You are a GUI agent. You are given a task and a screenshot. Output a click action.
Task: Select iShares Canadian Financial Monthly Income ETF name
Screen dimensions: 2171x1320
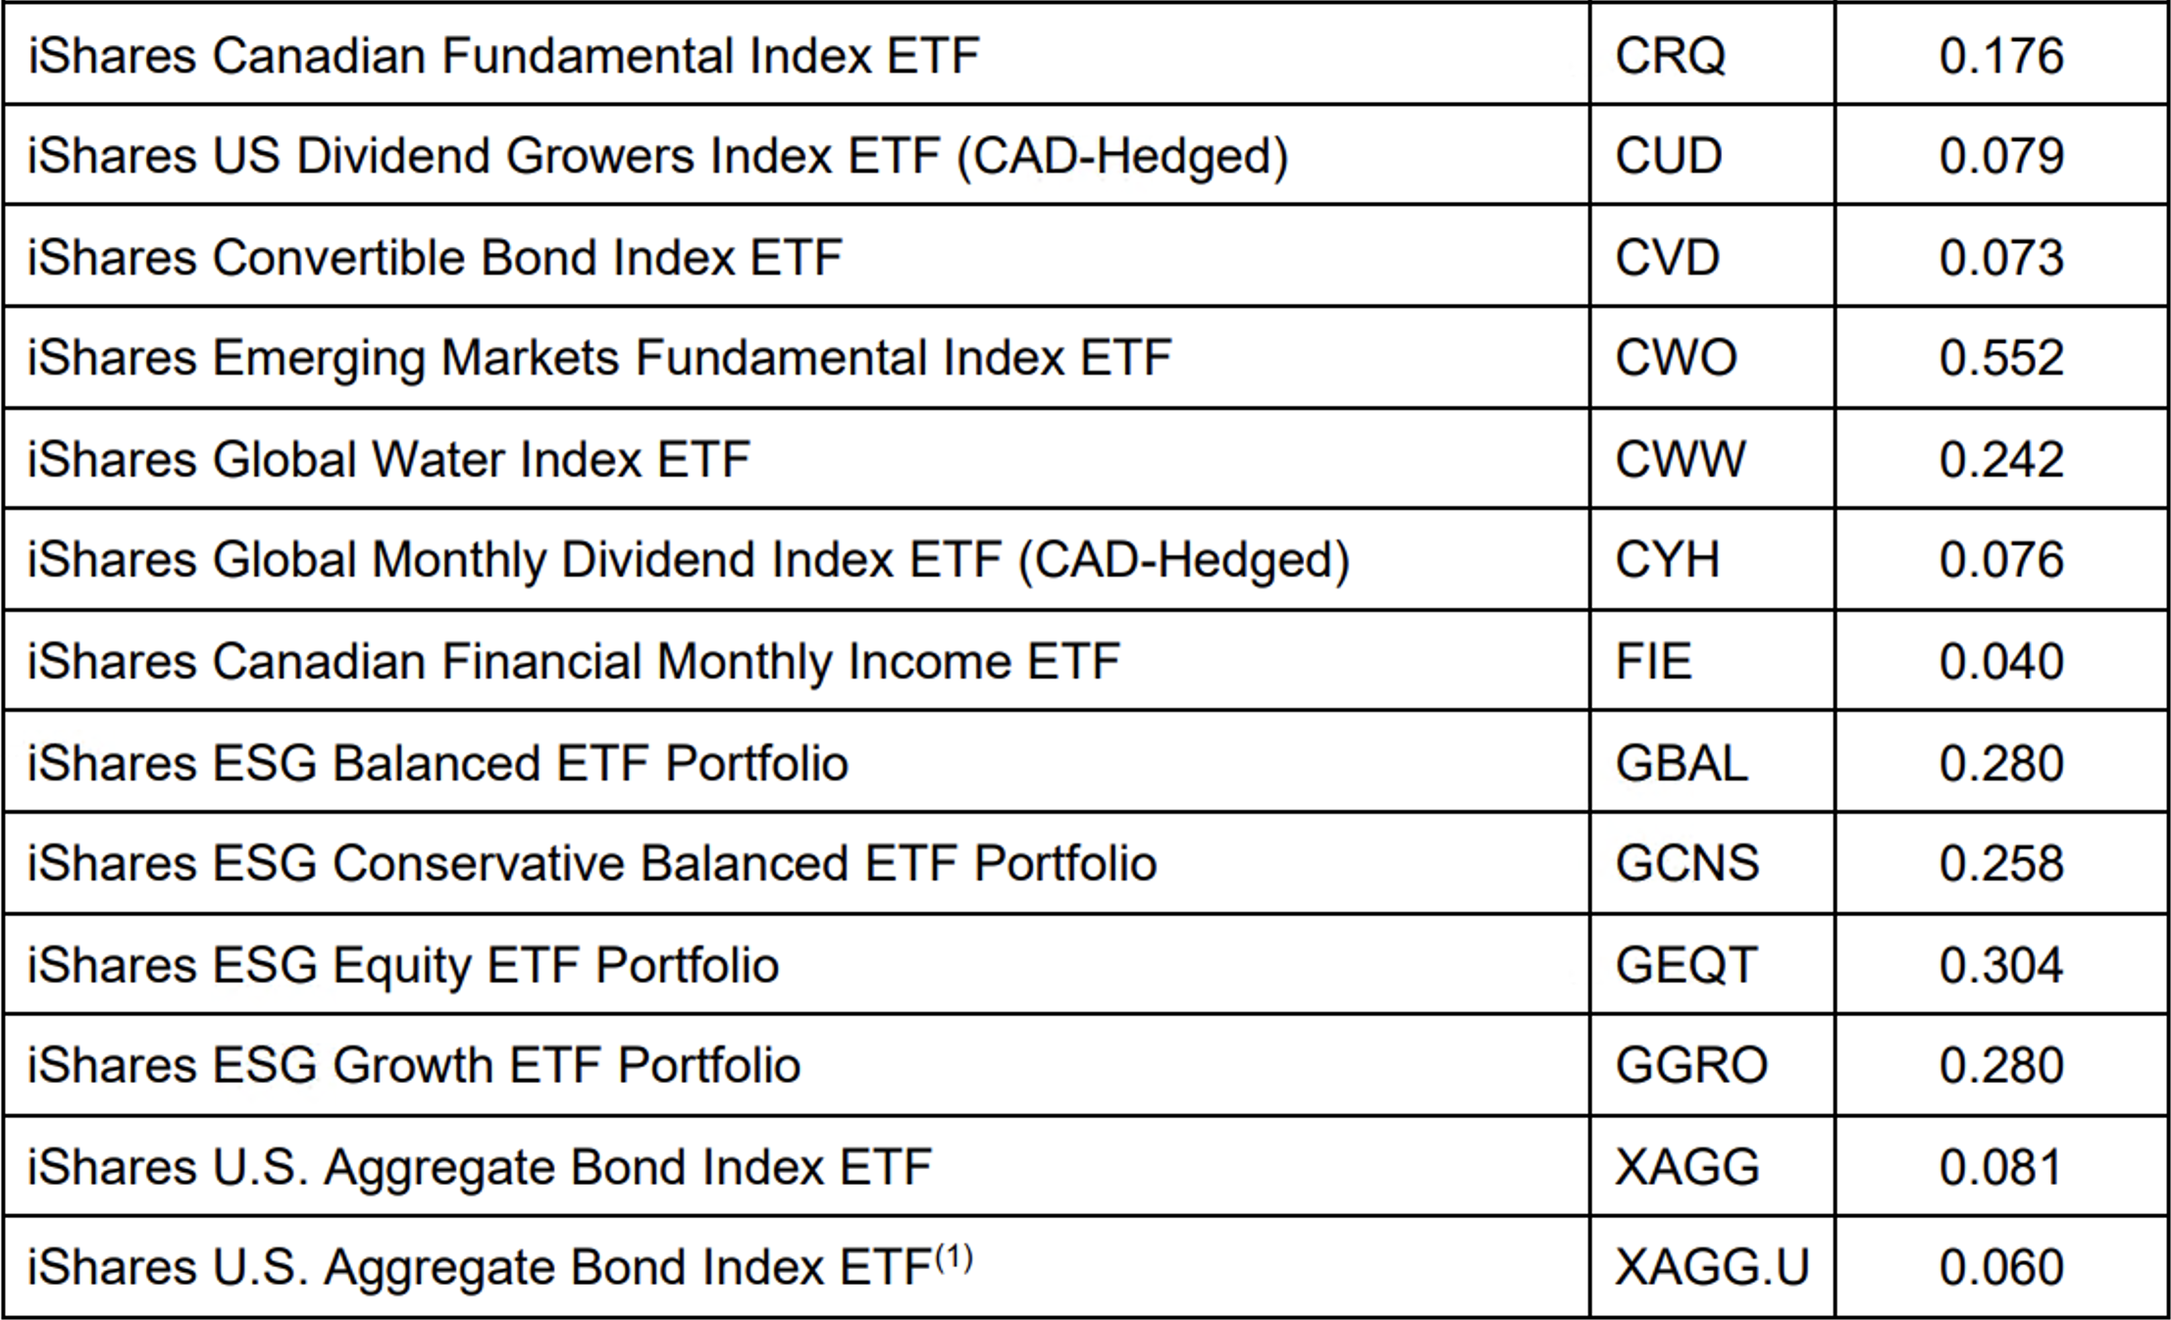(574, 662)
